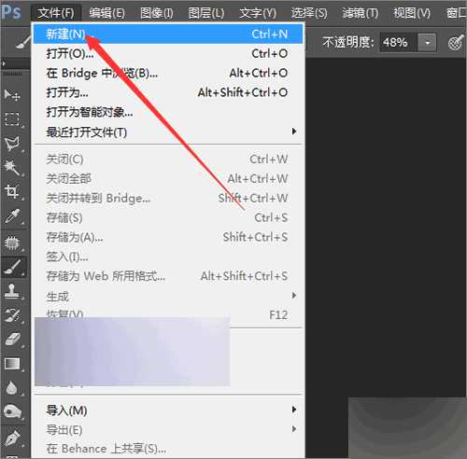Select the Polygonal Lasso tool
Viewport: 467px width, 459px height.
(12, 144)
